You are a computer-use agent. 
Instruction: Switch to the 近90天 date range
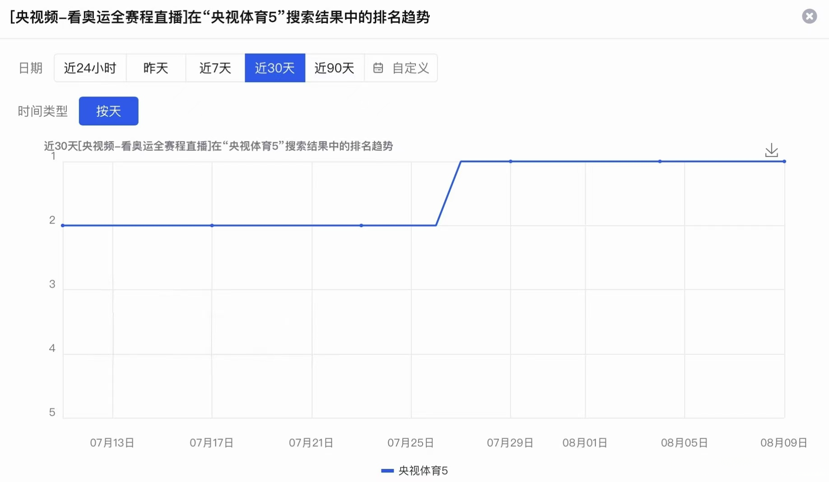click(335, 68)
